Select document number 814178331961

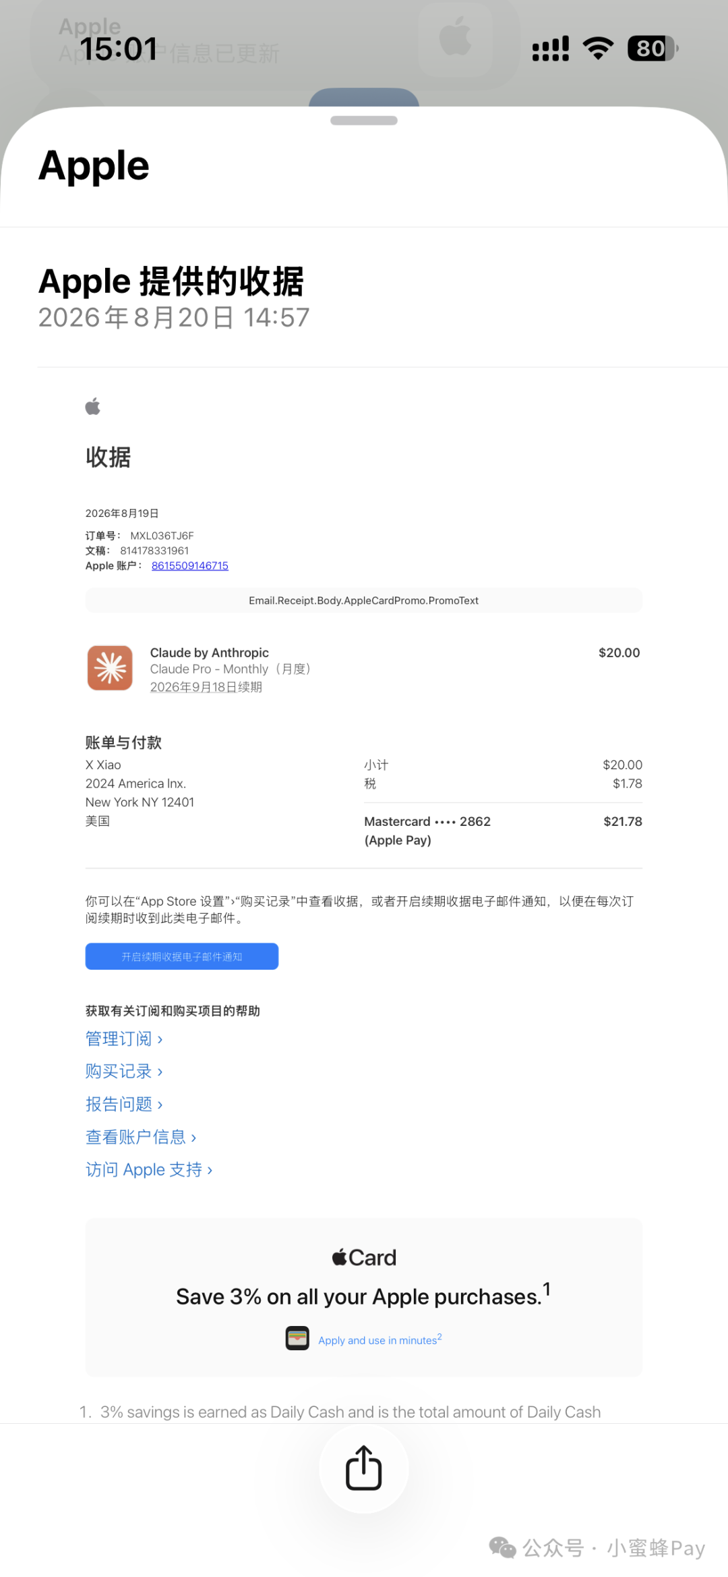[154, 551]
